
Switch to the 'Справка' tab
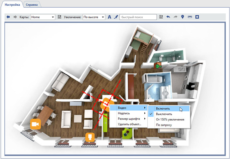(x=32, y=5)
